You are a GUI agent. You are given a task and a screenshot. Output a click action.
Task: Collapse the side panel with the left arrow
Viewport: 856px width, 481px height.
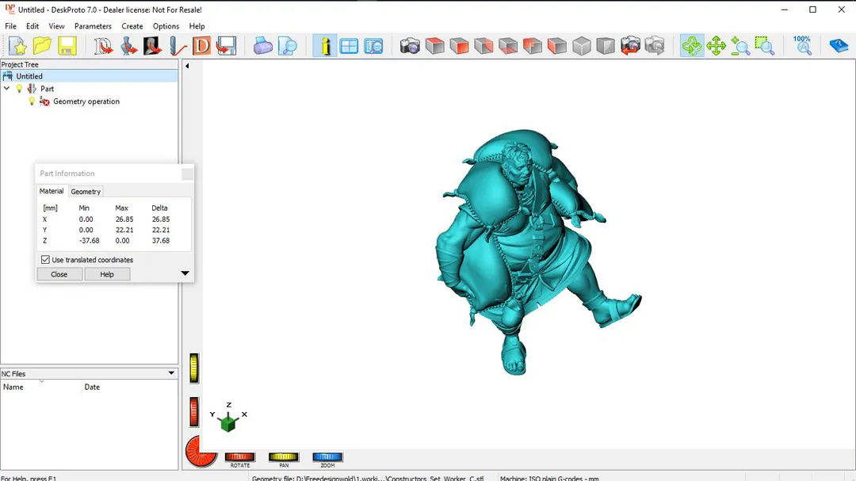click(187, 66)
